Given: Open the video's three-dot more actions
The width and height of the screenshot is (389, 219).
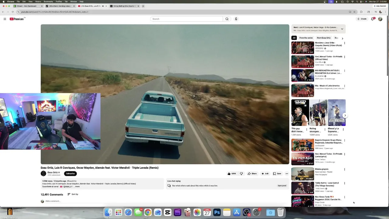Looking at the screenshot, I should point(287,174).
